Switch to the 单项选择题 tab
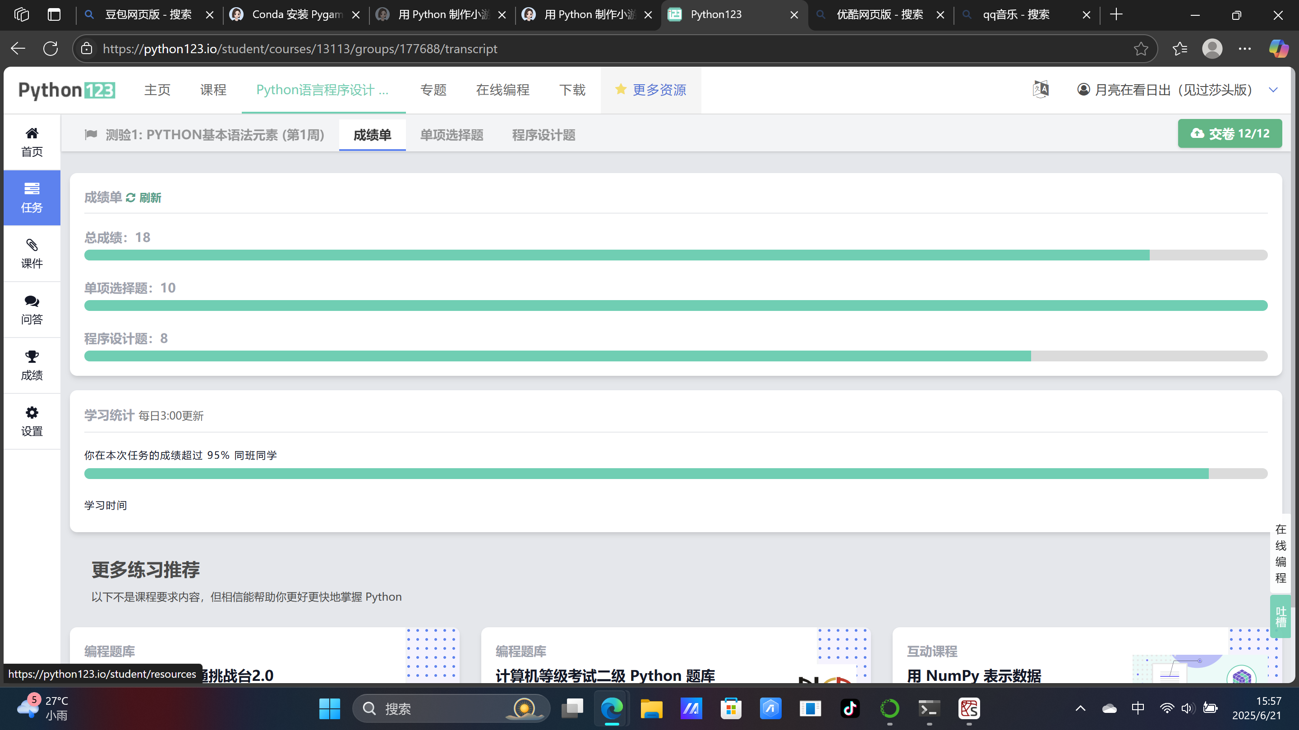 (x=451, y=135)
